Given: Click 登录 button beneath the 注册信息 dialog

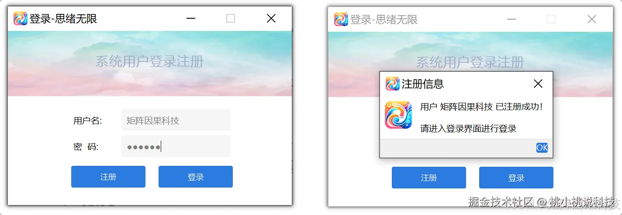Looking at the screenshot, I should click(x=516, y=178).
